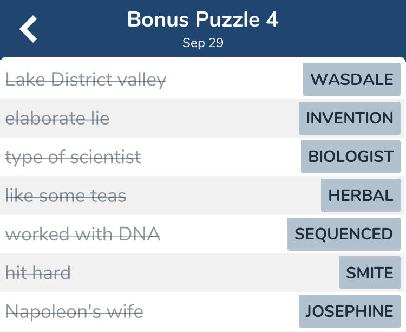Tap the 'type of scientist' clue
Viewport: 406px width, 332px height.
73,157
